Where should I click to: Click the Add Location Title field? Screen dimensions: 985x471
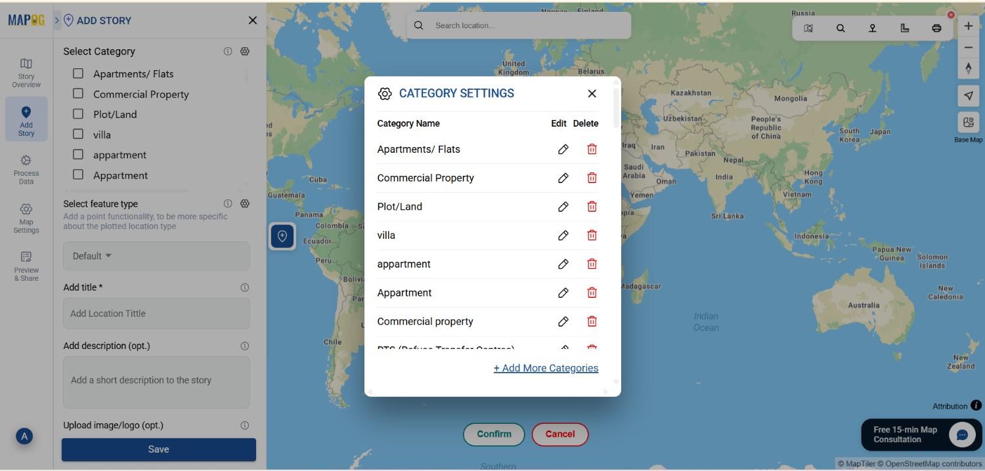tap(156, 313)
